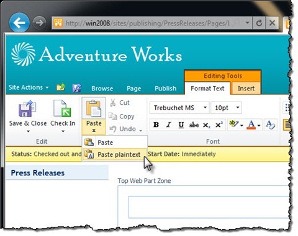Click the Edit page icon beside Browse
The width and height of the screenshot is (298, 236).
click(76, 88)
